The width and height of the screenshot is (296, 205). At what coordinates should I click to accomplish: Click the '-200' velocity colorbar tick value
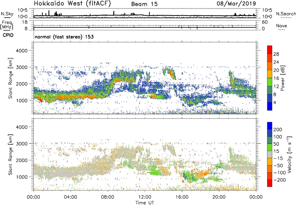[x=280, y=180]
